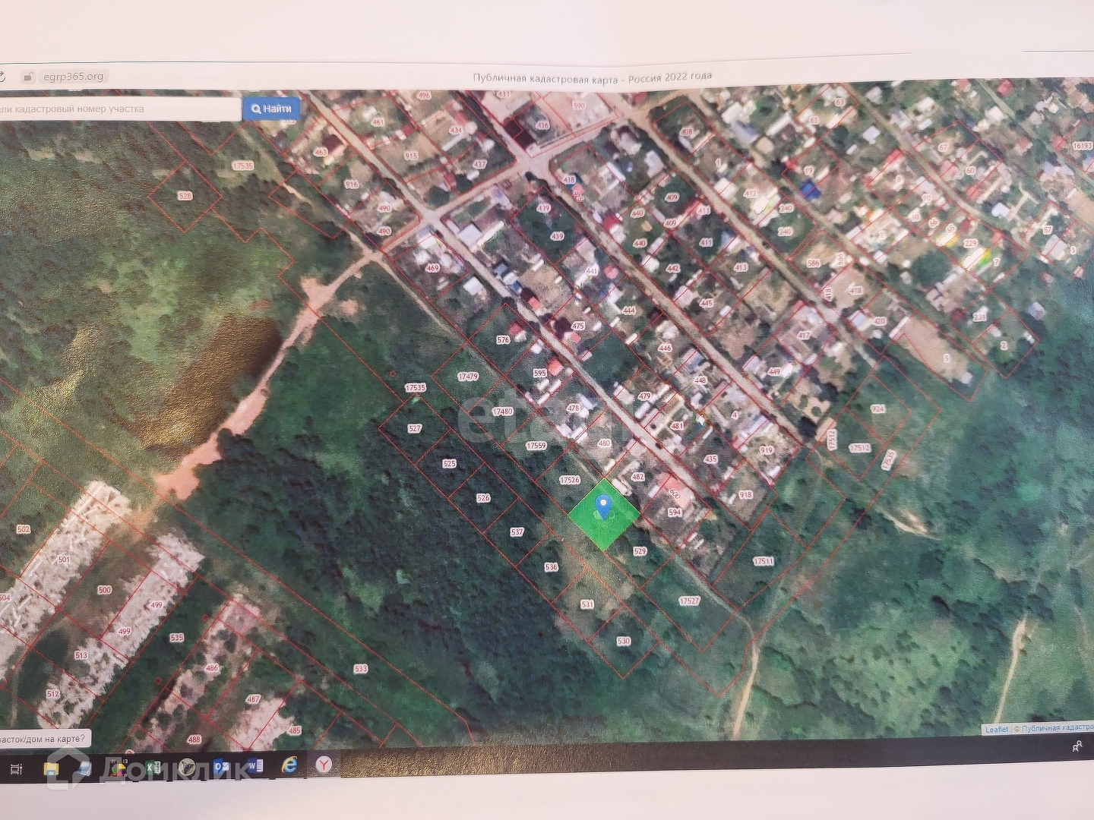The width and height of the screenshot is (1094, 820).
Task: Click the padlock icon in address bar
Action: pos(28,77)
